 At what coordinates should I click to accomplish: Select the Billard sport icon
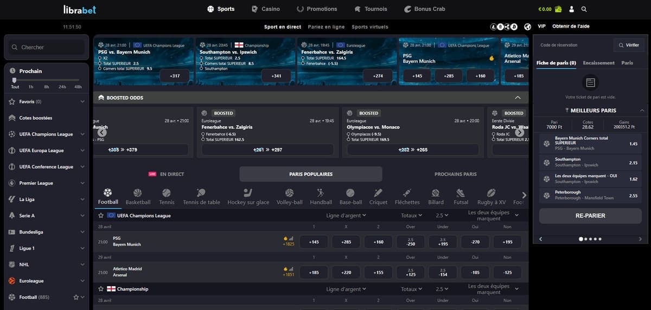tap(435, 197)
